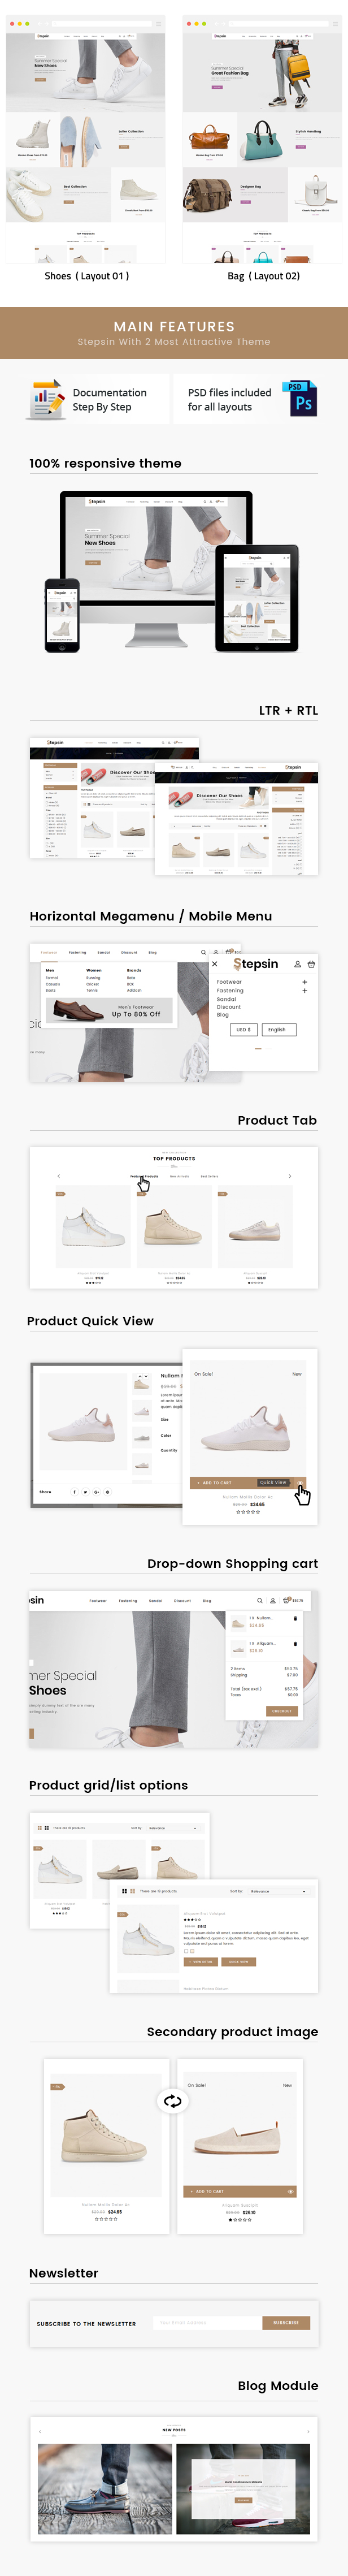Expand the Footwear mobile menu item

click(304, 982)
